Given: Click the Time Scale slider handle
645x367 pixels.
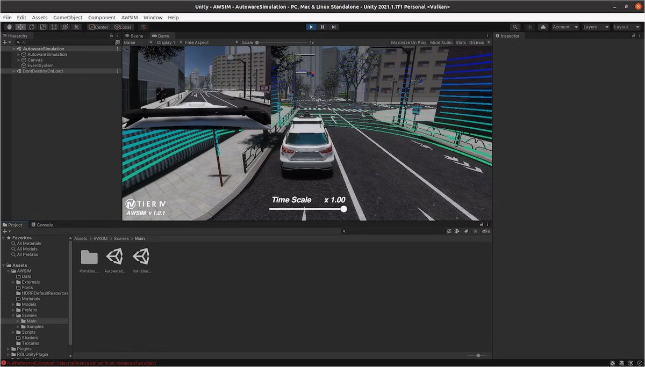Looking at the screenshot, I should click(x=343, y=209).
